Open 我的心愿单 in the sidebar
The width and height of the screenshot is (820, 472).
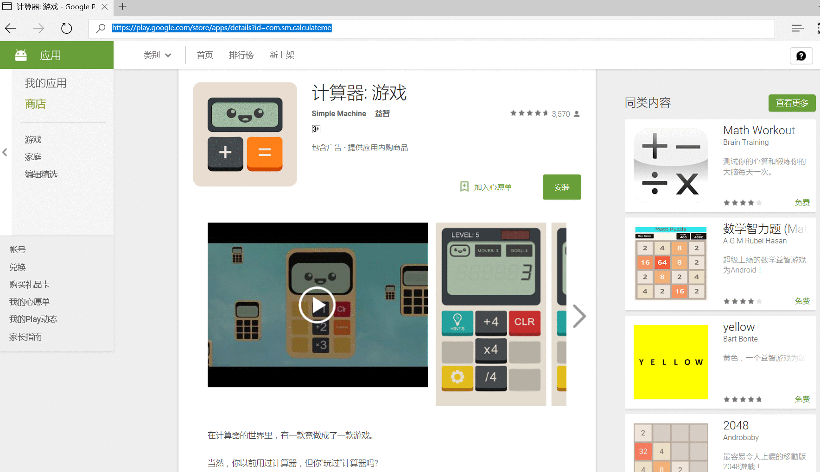[x=30, y=302]
